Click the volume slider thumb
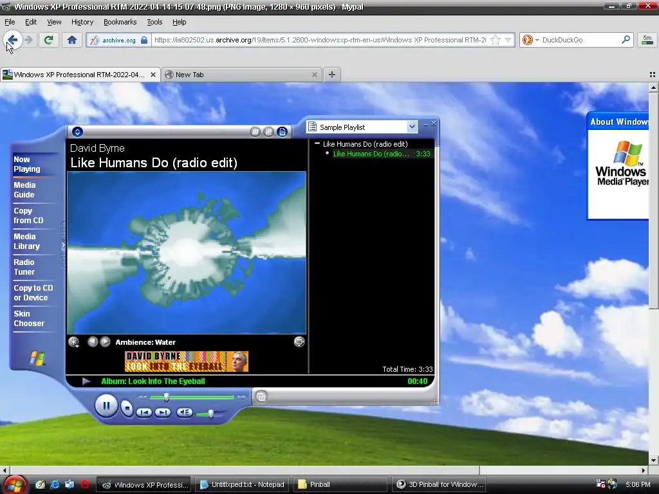This screenshot has height=494, width=659. [211, 414]
